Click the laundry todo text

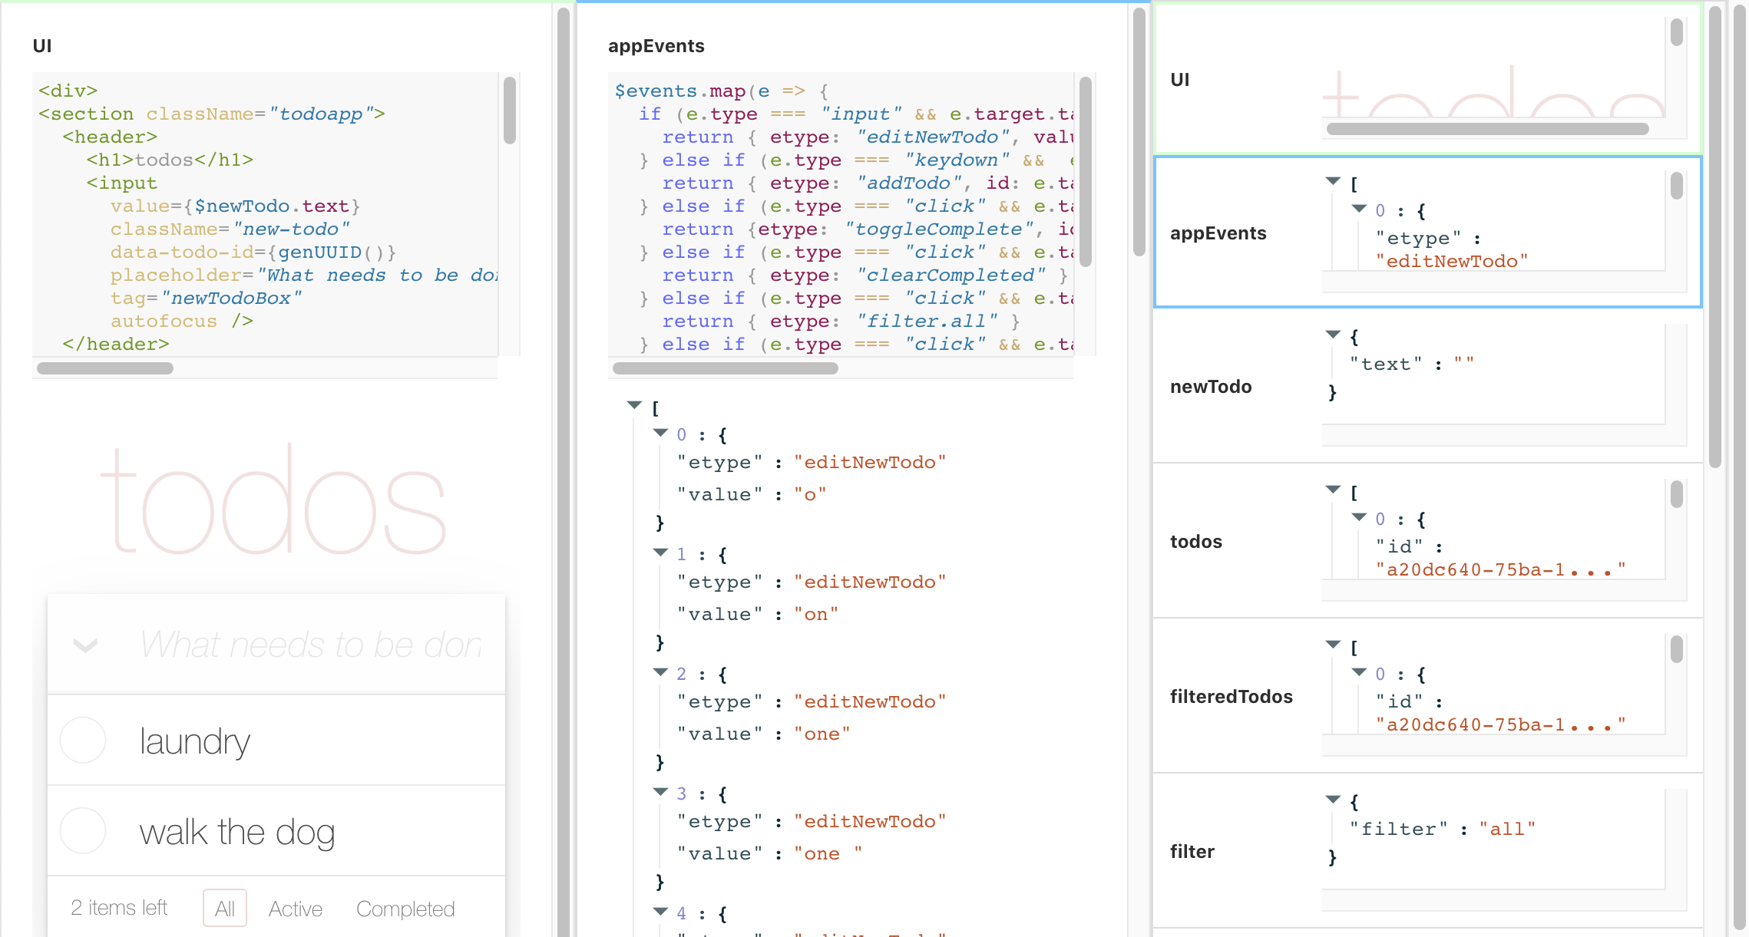coord(195,741)
